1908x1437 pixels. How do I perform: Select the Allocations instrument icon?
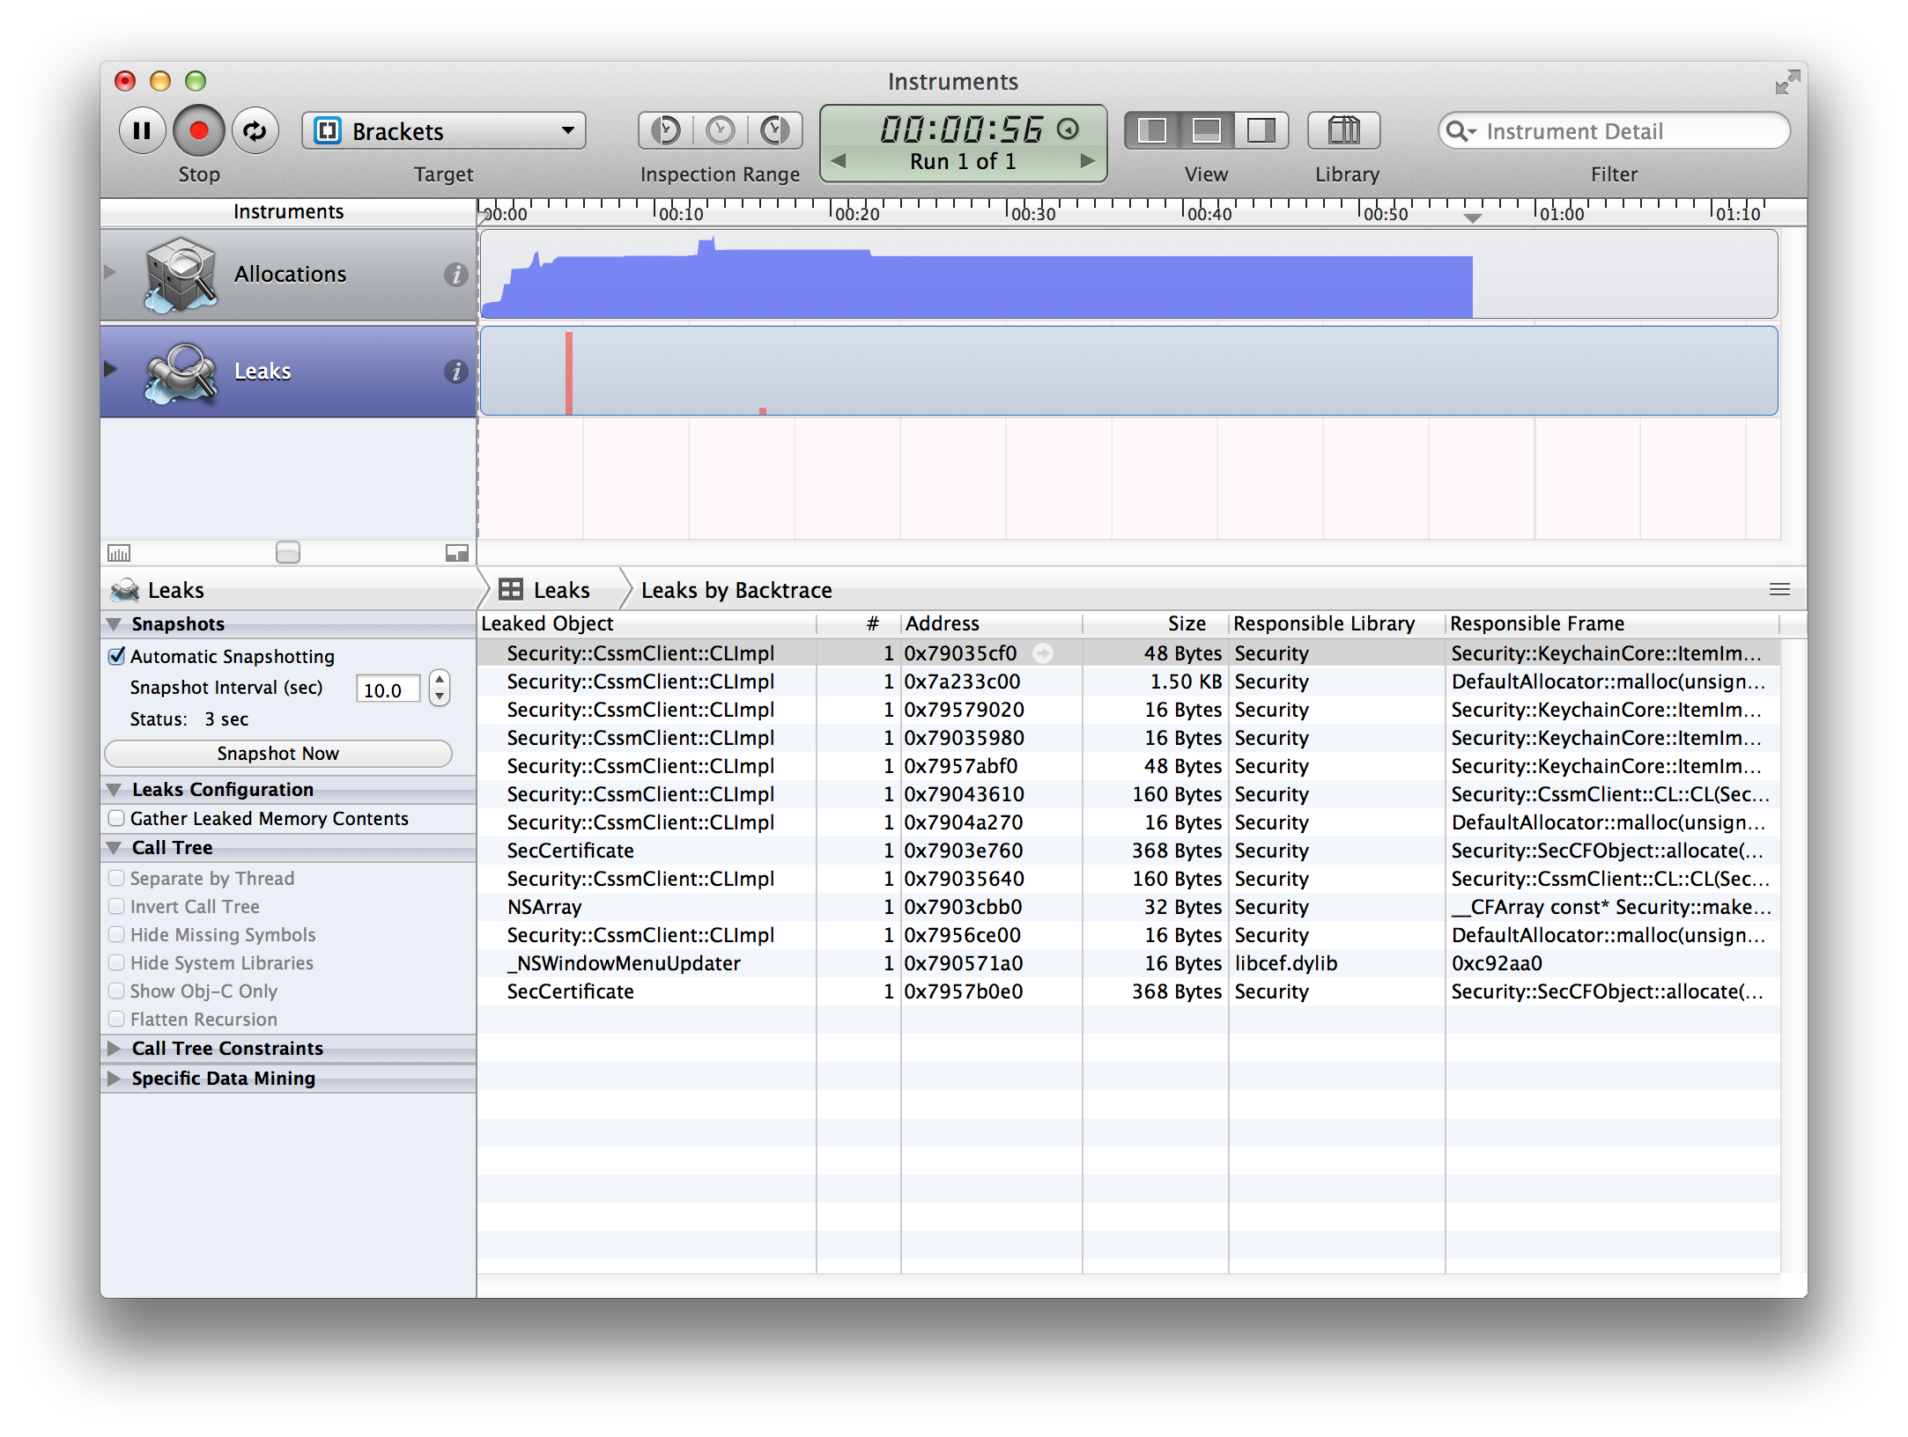point(181,275)
